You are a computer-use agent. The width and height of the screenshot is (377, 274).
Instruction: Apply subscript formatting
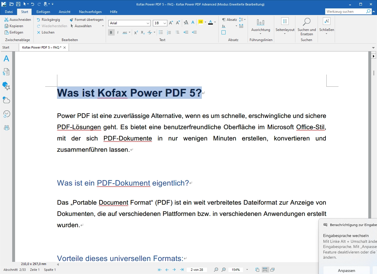tap(143, 32)
